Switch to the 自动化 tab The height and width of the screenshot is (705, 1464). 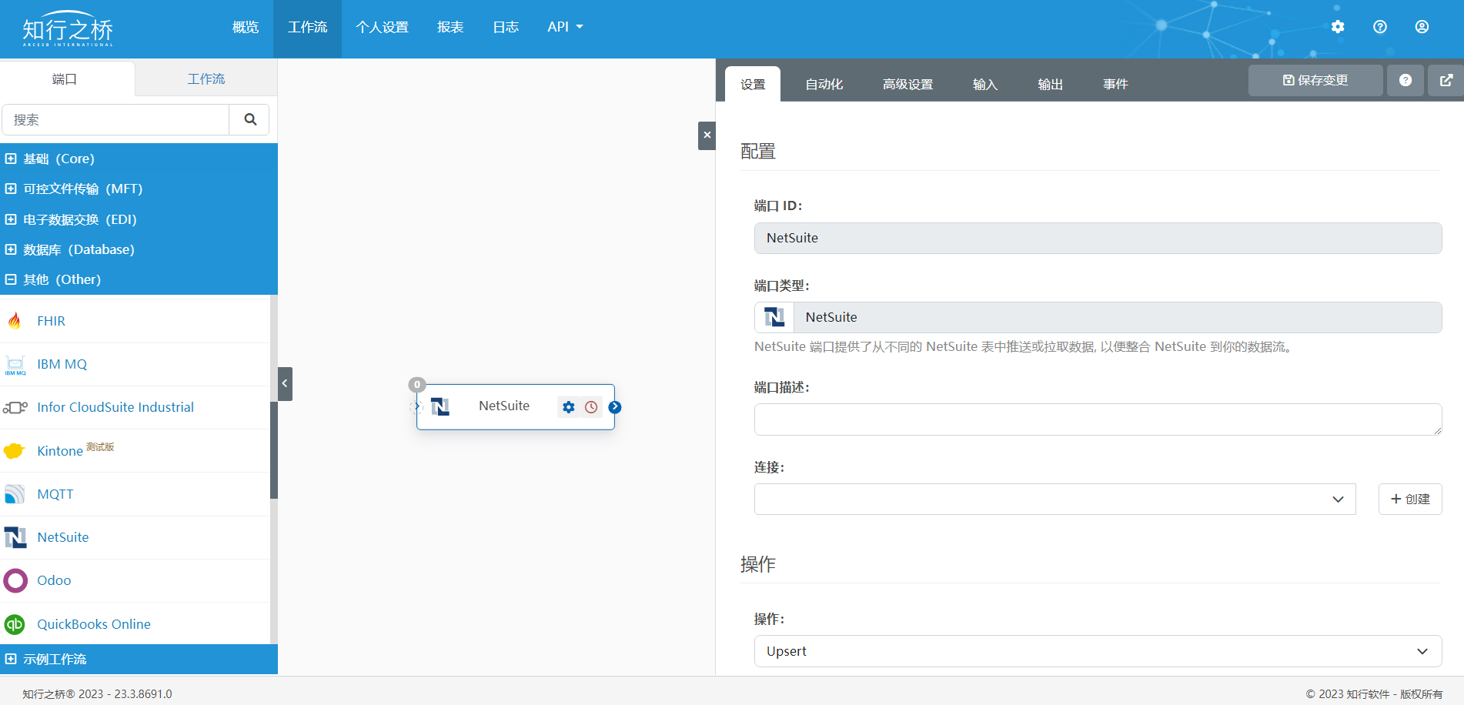[x=824, y=84]
